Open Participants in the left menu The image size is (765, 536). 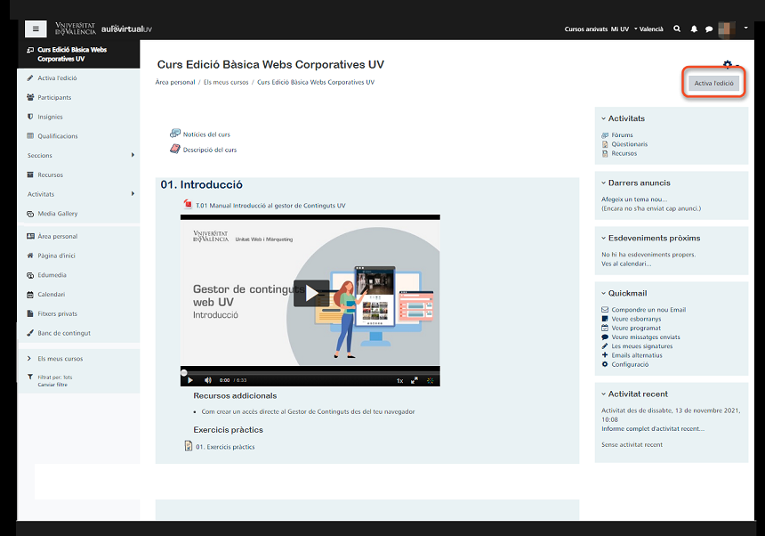(x=54, y=97)
